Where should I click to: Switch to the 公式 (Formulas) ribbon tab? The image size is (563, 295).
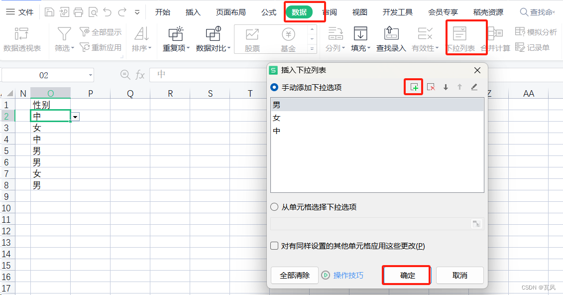coord(268,12)
